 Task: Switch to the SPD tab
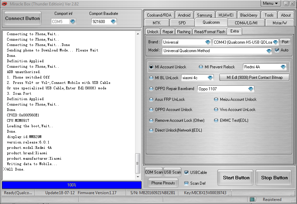click(x=182, y=23)
